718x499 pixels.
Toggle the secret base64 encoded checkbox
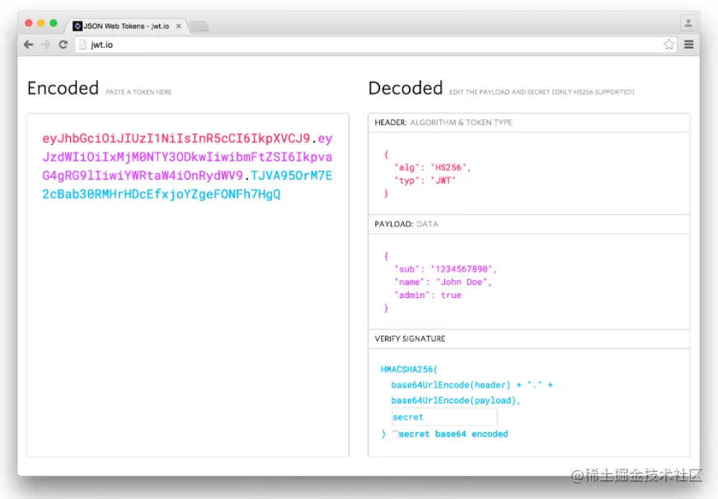(395, 434)
